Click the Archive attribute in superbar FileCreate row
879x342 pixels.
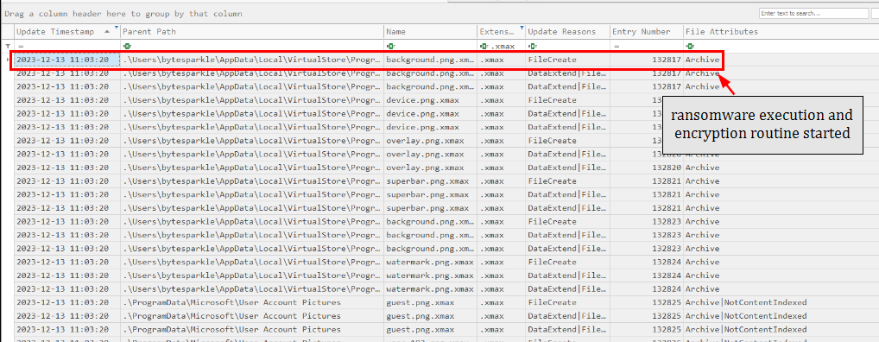coord(702,181)
